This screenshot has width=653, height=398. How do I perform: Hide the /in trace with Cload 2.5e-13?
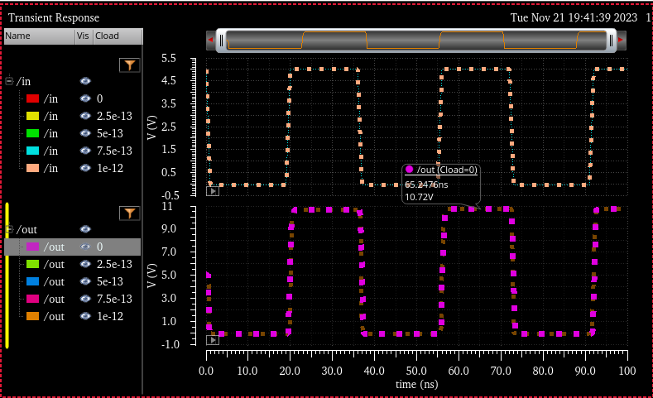pyautogui.click(x=85, y=116)
